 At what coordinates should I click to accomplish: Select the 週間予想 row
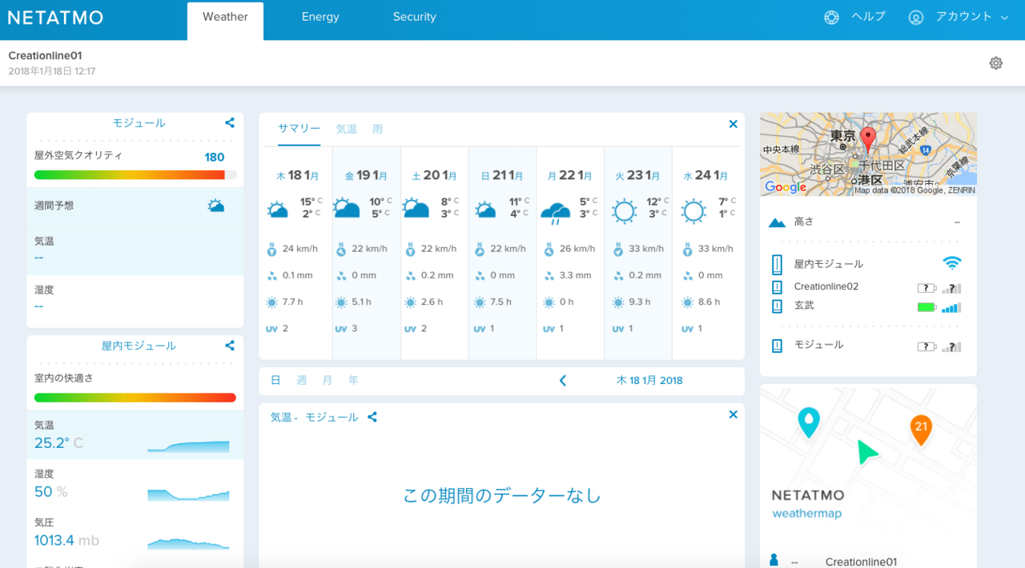click(x=135, y=206)
